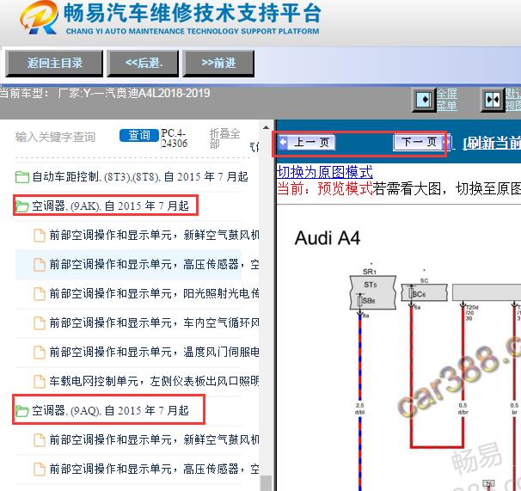Image resolution: width=521 pixels, height=491 pixels.
Task: Go forward with the >>前进 button
Action: click(218, 63)
